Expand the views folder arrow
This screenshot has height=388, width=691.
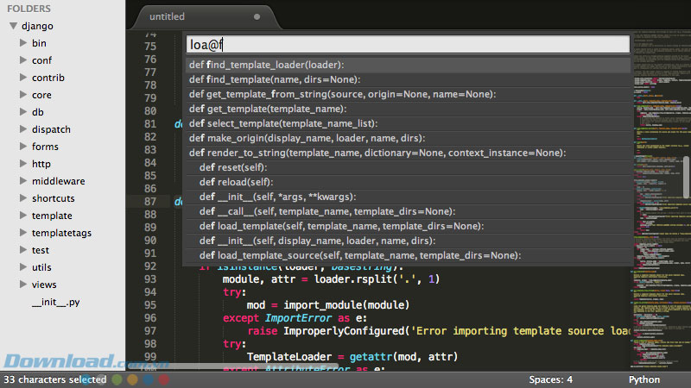(x=23, y=285)
